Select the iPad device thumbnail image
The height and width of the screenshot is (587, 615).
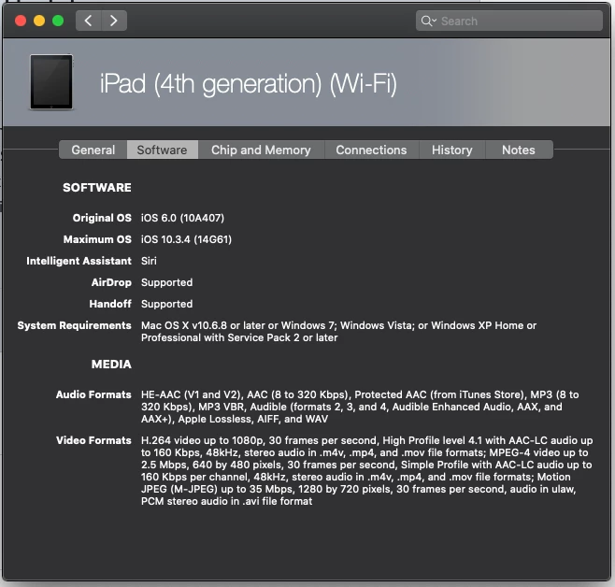click(51, 82)
